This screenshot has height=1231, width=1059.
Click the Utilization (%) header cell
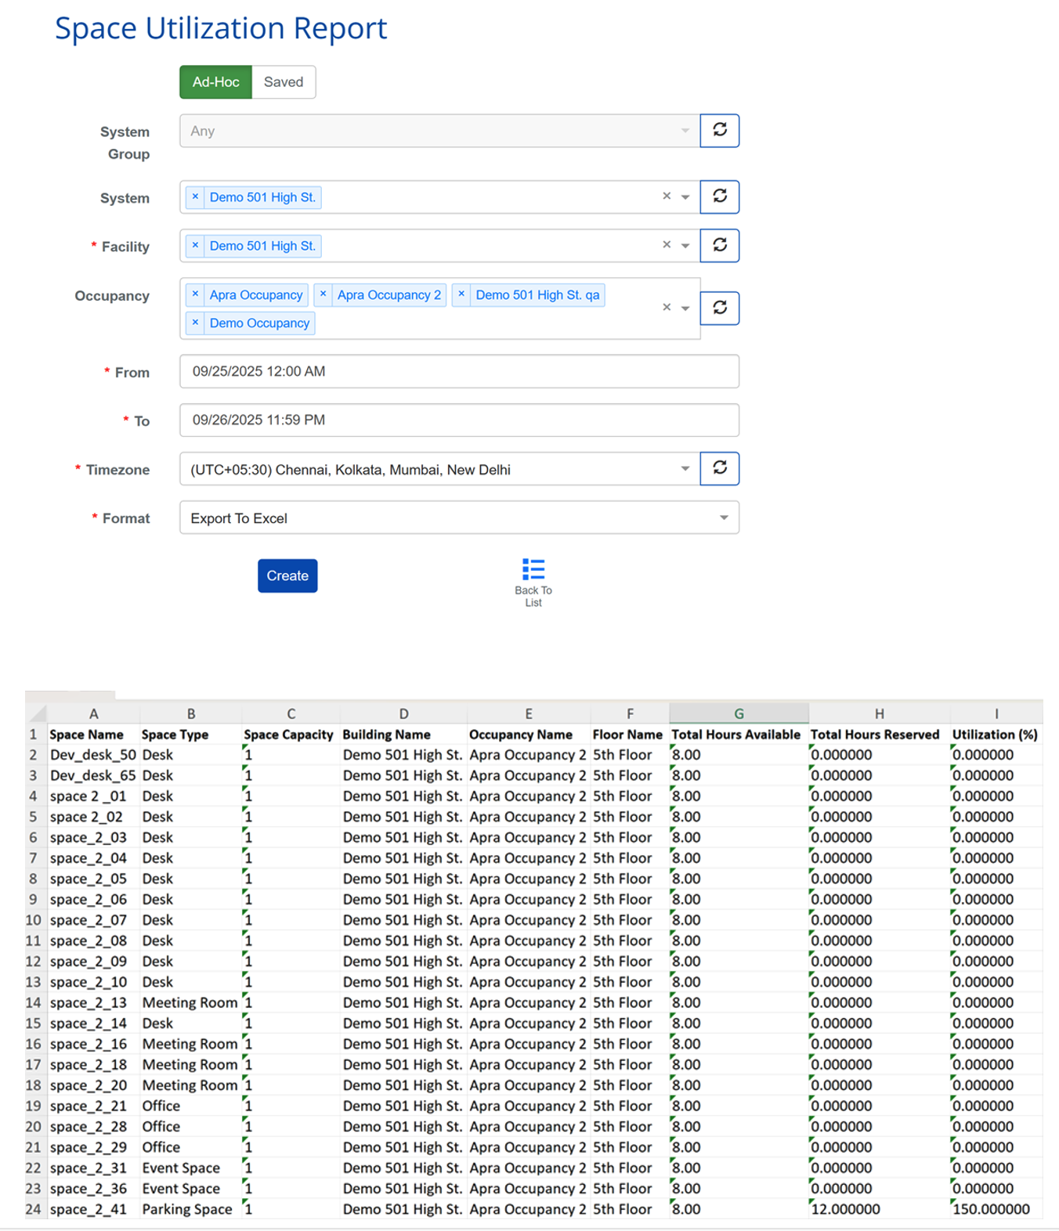(x=995, y=735)
